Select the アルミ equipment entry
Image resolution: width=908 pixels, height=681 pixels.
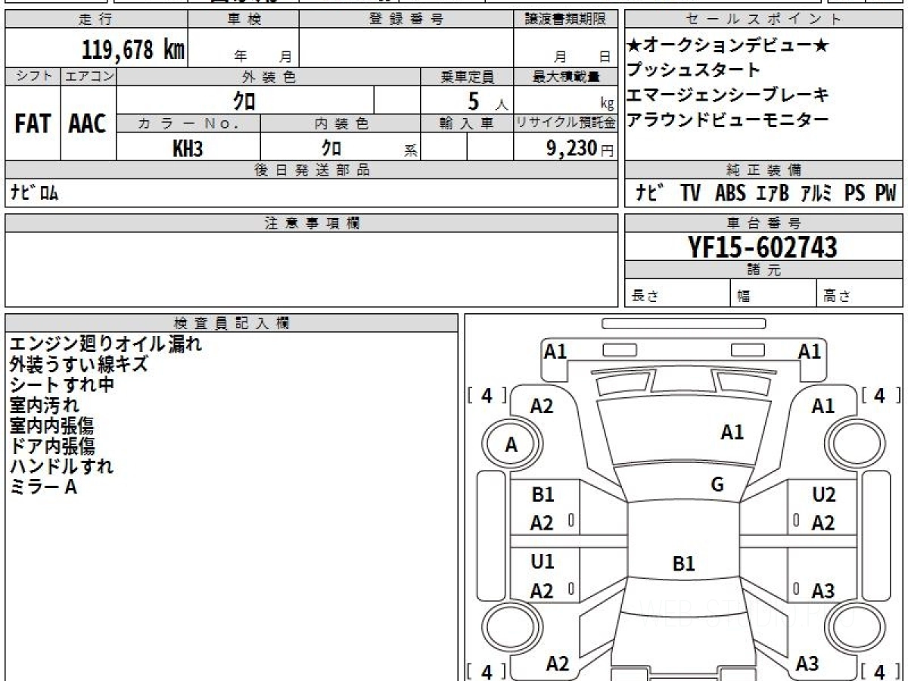pyautogui.click(x=816, y=194)
